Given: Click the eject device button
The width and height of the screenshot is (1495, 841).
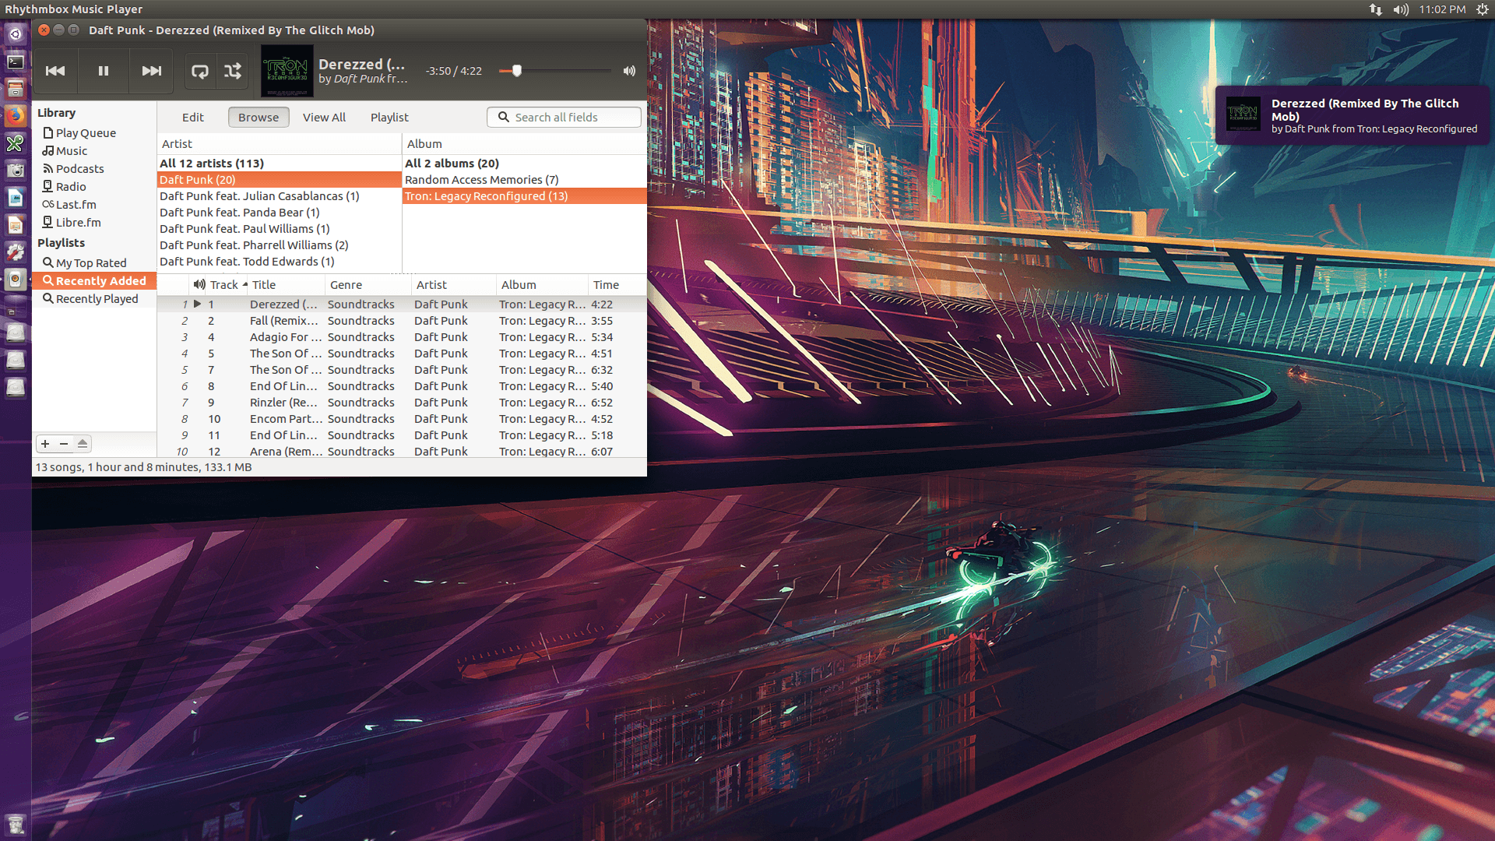Looking at the screenshot, I should (83, 444).
